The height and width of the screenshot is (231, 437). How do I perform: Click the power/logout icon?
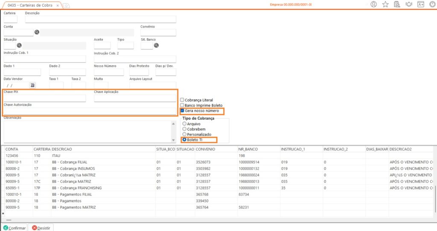(x=432, y=4)
